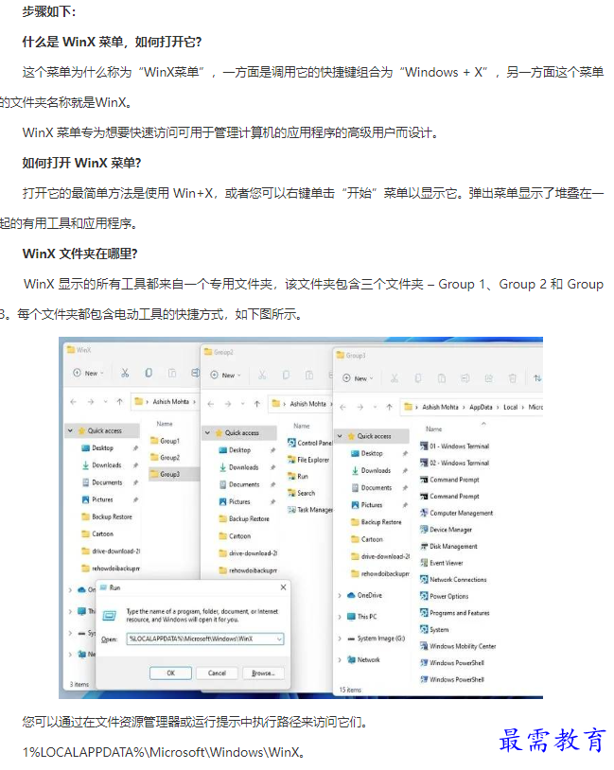Expand This PC in Group3 navigation pane
The width and height of the screenshot is (614, 770).
coord(340,617)
